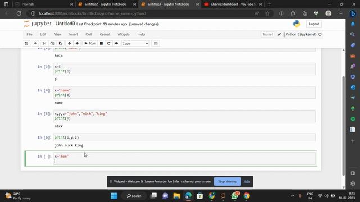
Task: Click Last Checkpoint 19 minutes ago text
Action: click(x=101, y=24)
